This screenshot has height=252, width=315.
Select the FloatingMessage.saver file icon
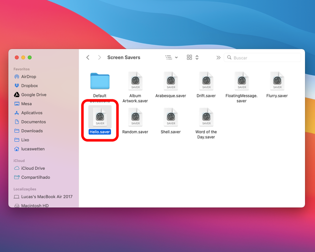tap(242, 81)
